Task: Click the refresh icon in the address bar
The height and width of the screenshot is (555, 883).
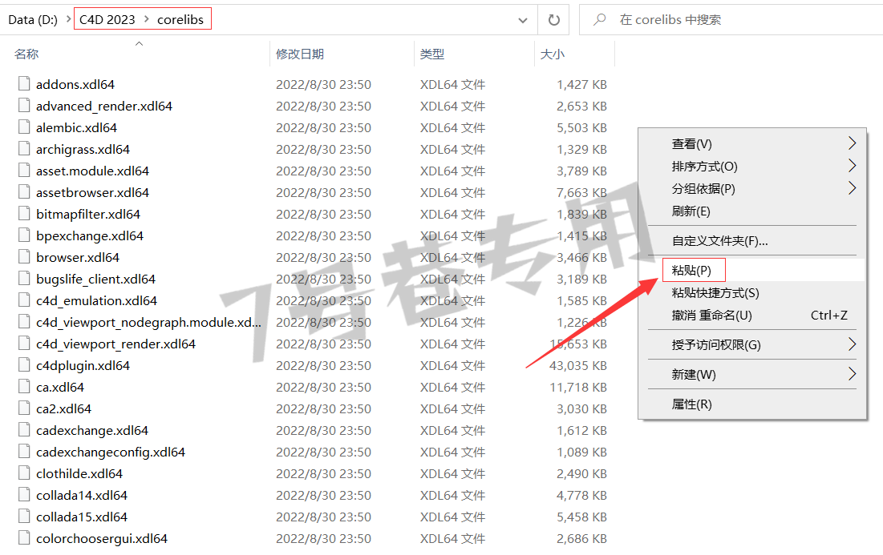Action: pos(554,20)
